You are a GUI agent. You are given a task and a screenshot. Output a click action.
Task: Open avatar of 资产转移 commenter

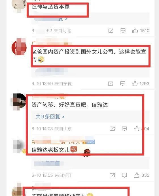(19, 101)
